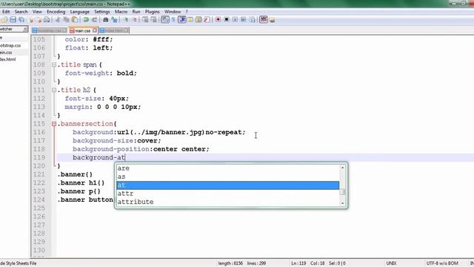Close the index.html tab
The height and width of the screenshot is (267, 474).
click(126, 30)
